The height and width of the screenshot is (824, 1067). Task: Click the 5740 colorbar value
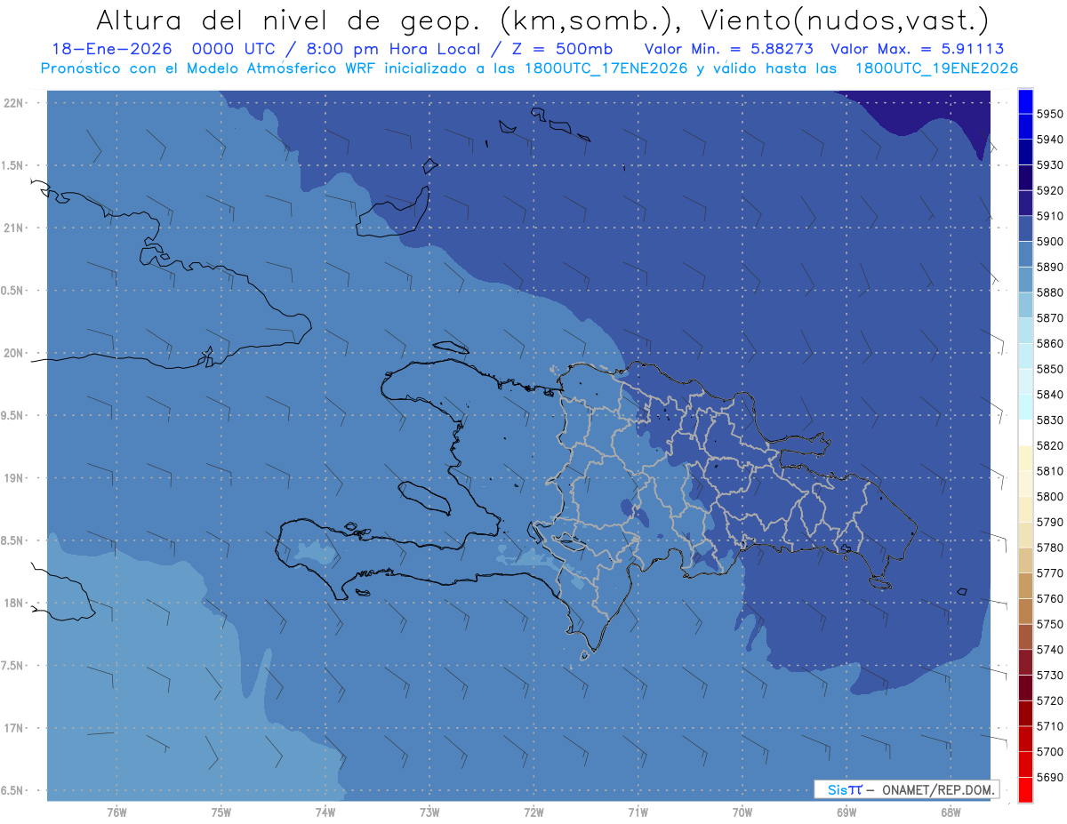click(x=1049, y=650)
